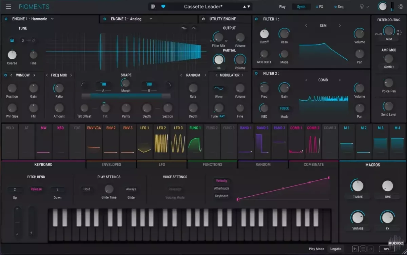This screenshot has width=407, height=255.
Task: Select the spectrum waveform view icon
Action: tap(184, 28)
